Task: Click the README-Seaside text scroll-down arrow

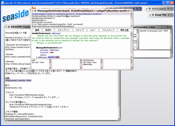Action: [x=119, y=119]
